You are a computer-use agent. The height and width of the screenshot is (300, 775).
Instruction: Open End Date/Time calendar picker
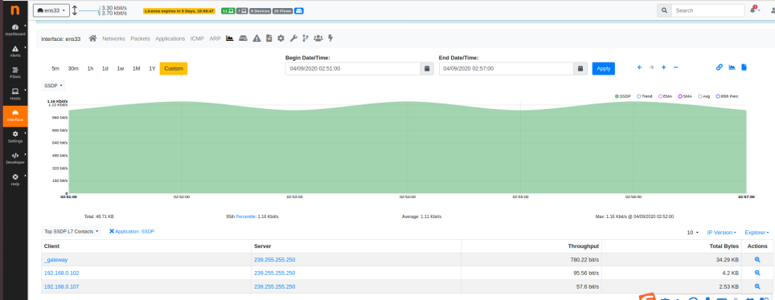pyautogui.click(x=580, y=69)
